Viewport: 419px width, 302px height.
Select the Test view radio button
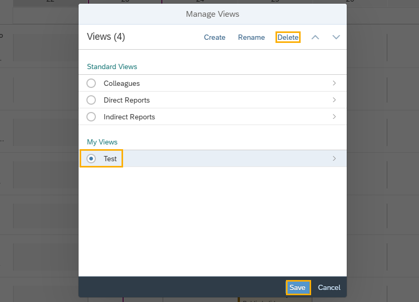coord(91,159)
